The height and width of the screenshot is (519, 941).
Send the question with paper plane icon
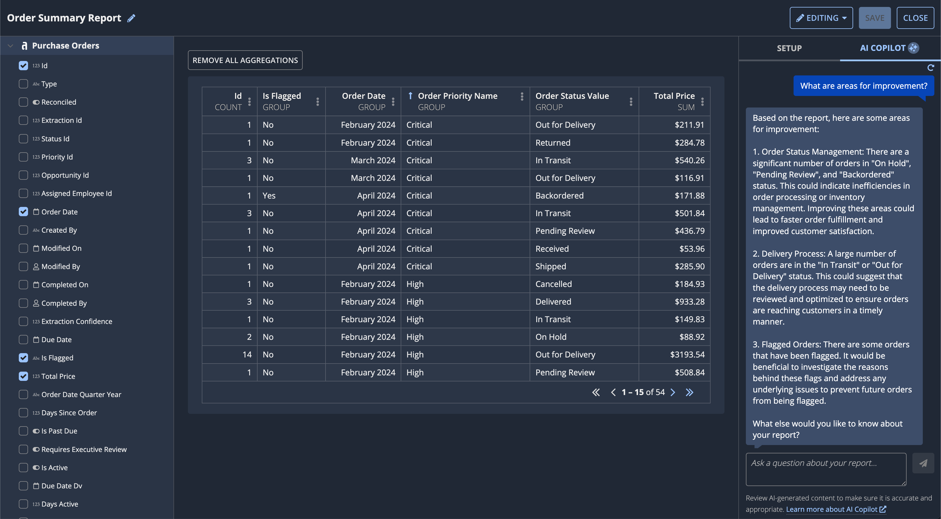(x=923, y=463)
